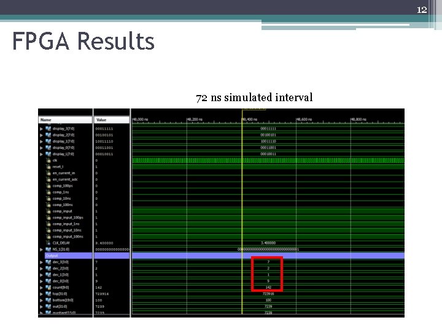Expand the top[31:0] bus
442x331 pixels.
click(42, 294)
